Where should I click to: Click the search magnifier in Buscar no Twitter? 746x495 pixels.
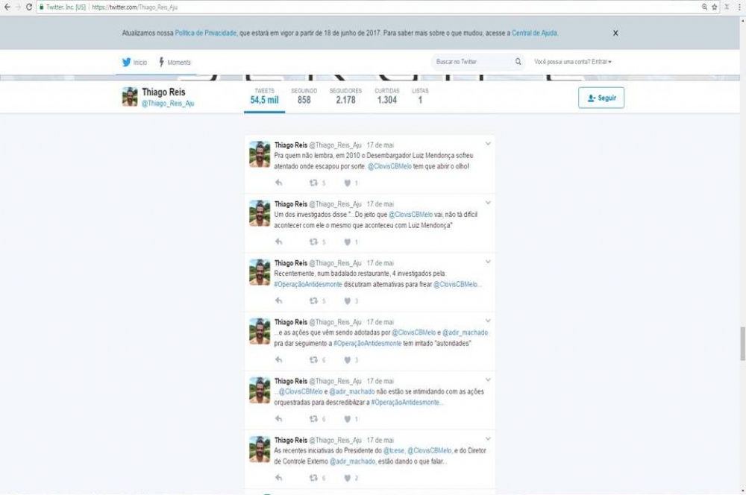point(518,62)
